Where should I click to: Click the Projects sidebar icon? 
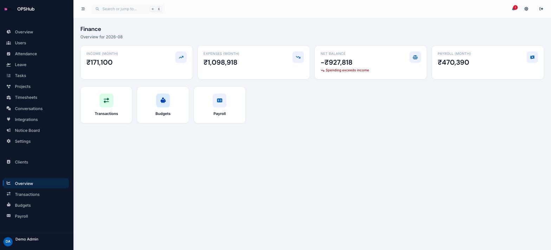pos(8,86)
